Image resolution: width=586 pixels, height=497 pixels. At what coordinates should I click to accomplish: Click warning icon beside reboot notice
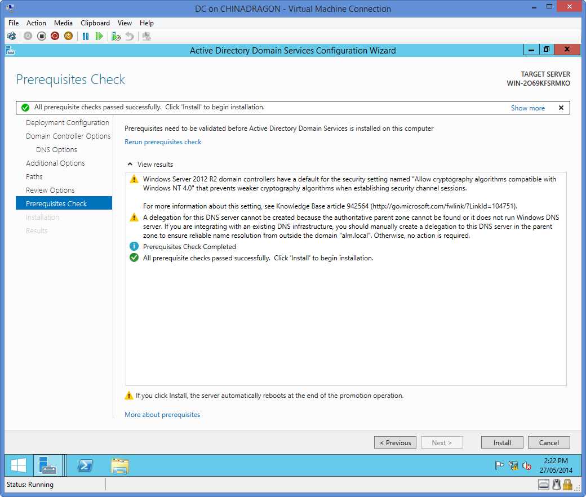(128, 396)
